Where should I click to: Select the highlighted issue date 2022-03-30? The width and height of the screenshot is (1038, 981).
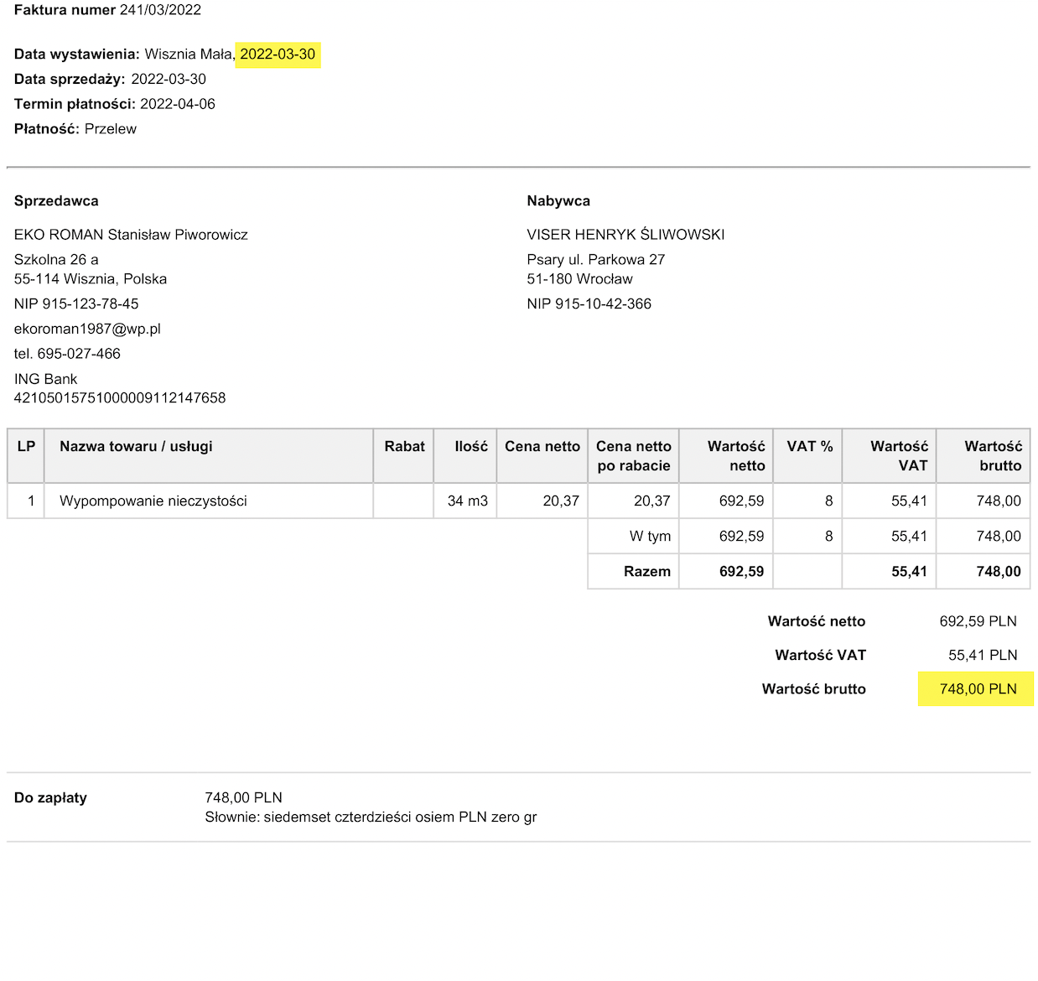(278, 54)
